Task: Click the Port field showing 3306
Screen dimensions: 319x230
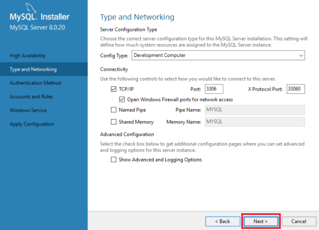Action: point(214,89)
